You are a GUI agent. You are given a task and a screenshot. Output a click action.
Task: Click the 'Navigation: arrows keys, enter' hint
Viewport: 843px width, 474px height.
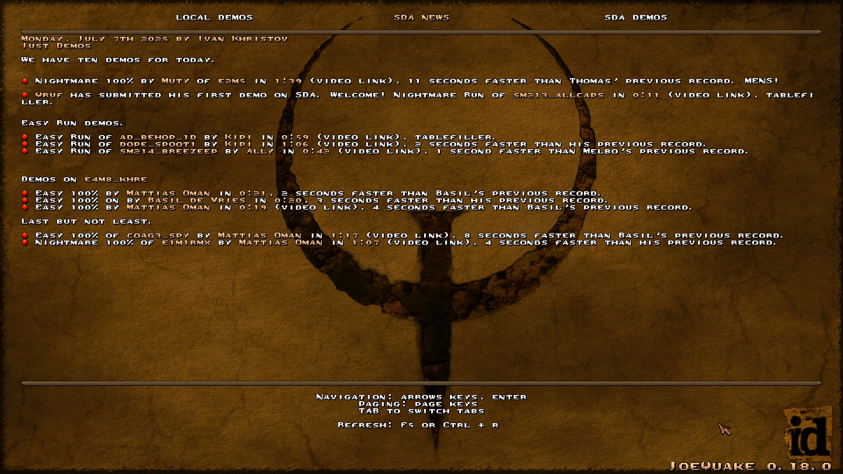coord(421,397)
